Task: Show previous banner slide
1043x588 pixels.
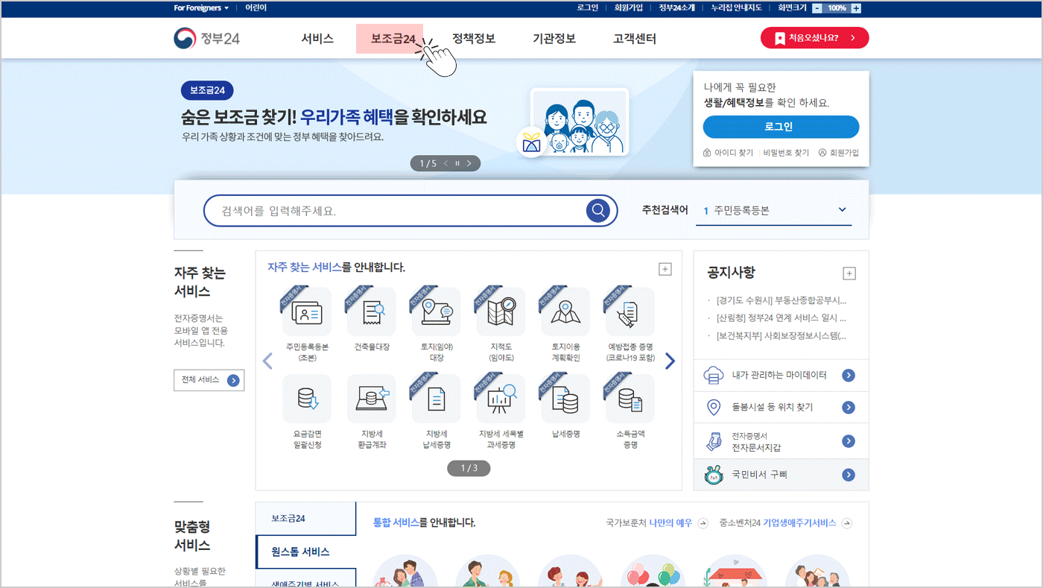Action: 446,163
